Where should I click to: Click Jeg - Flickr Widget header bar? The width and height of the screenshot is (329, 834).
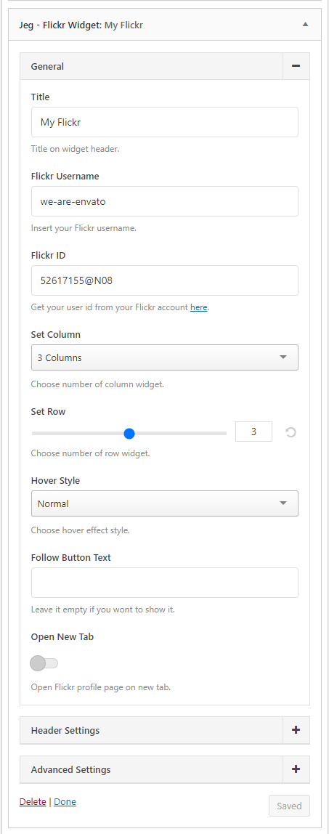coord(165,25)
